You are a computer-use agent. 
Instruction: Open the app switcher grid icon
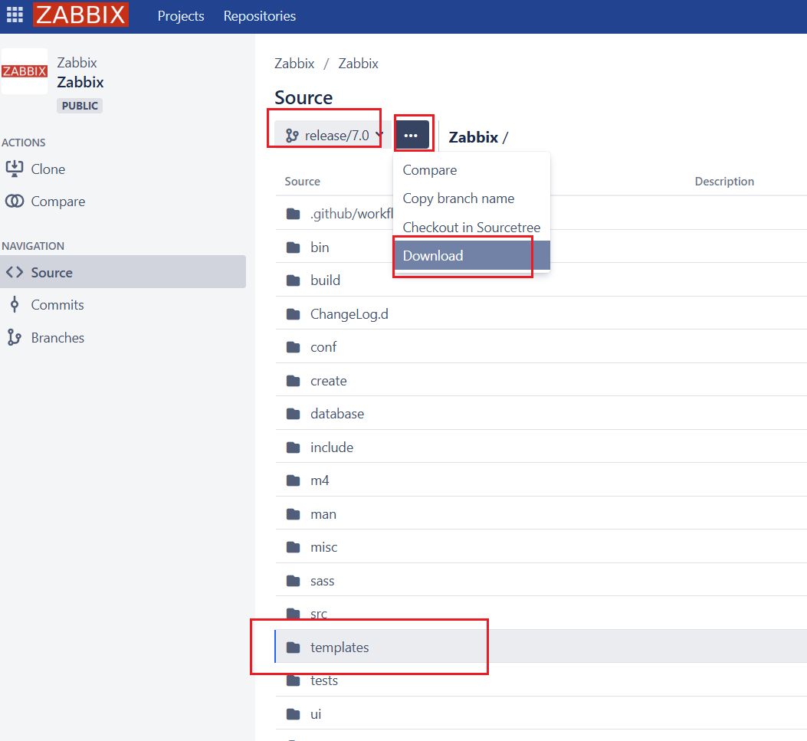coord(15,15)
